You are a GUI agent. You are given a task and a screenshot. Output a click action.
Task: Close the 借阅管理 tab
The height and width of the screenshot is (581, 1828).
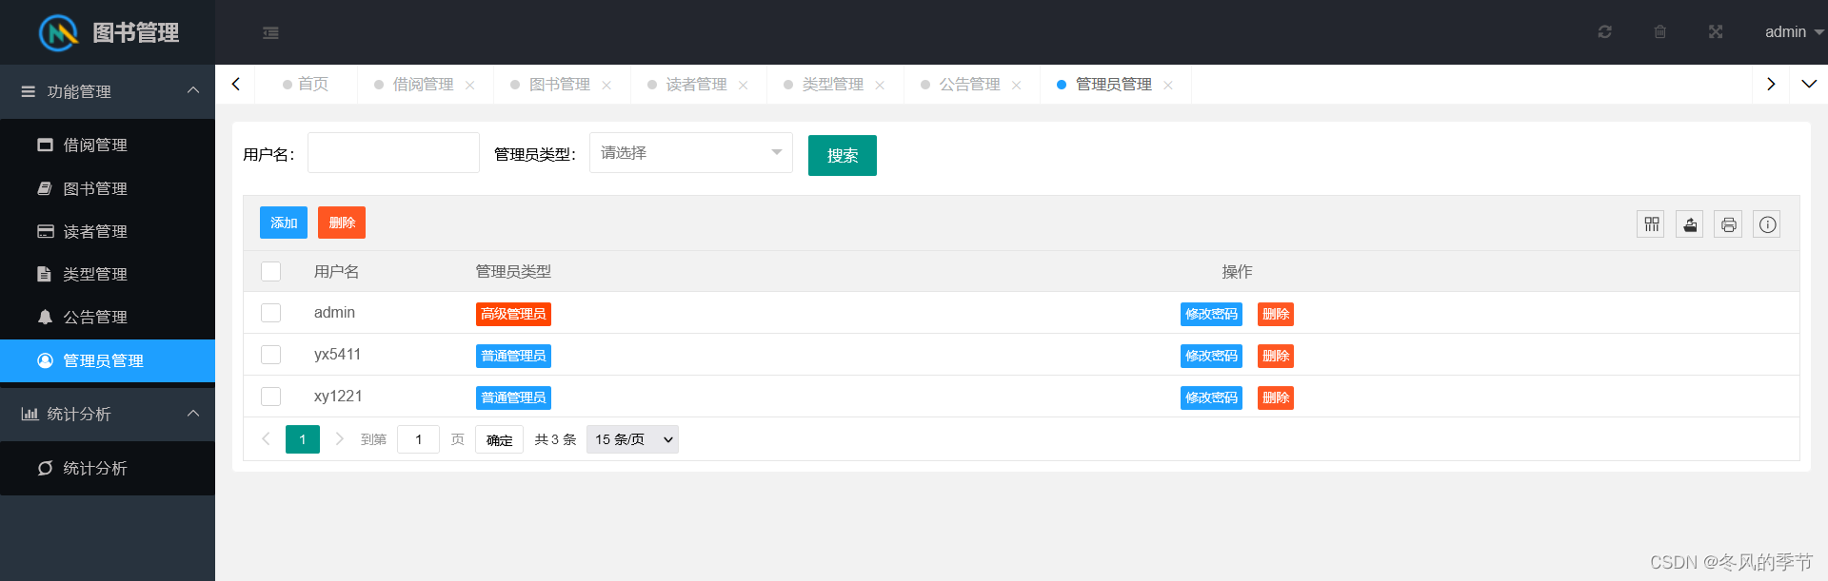tap(469, 85)
